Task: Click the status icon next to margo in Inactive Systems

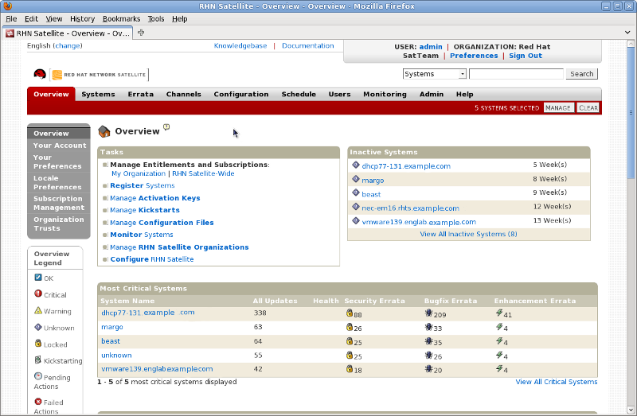Action: (x=356, y=180)
